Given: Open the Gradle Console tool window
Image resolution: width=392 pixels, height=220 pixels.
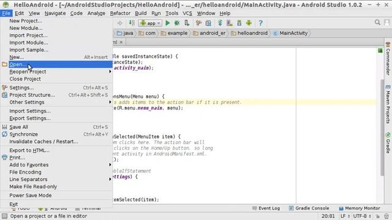Looking at the screenshot, I should [309, 208].
